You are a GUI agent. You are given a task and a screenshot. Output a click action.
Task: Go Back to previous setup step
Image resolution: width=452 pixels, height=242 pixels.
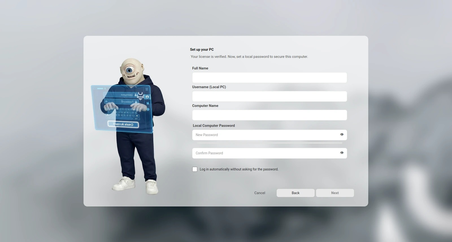point(295,193)
